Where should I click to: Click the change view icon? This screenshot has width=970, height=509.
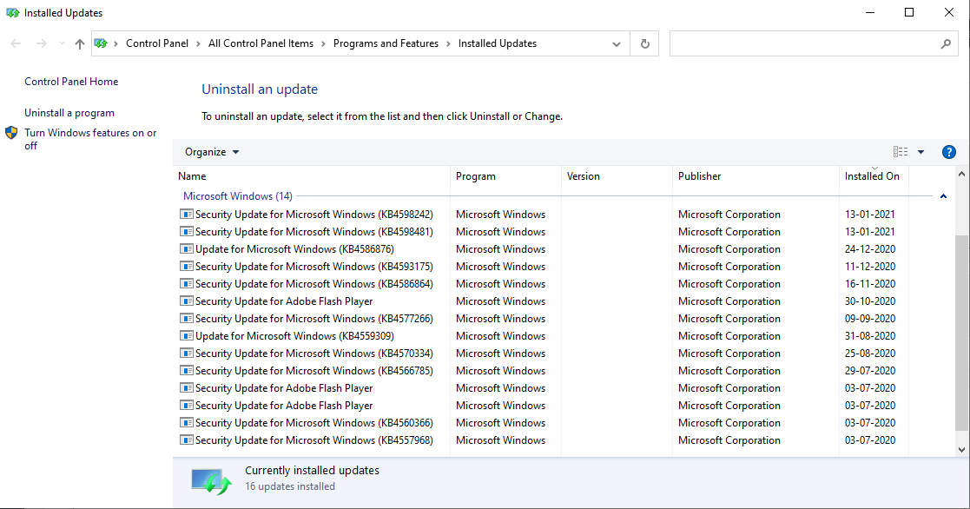901,152
